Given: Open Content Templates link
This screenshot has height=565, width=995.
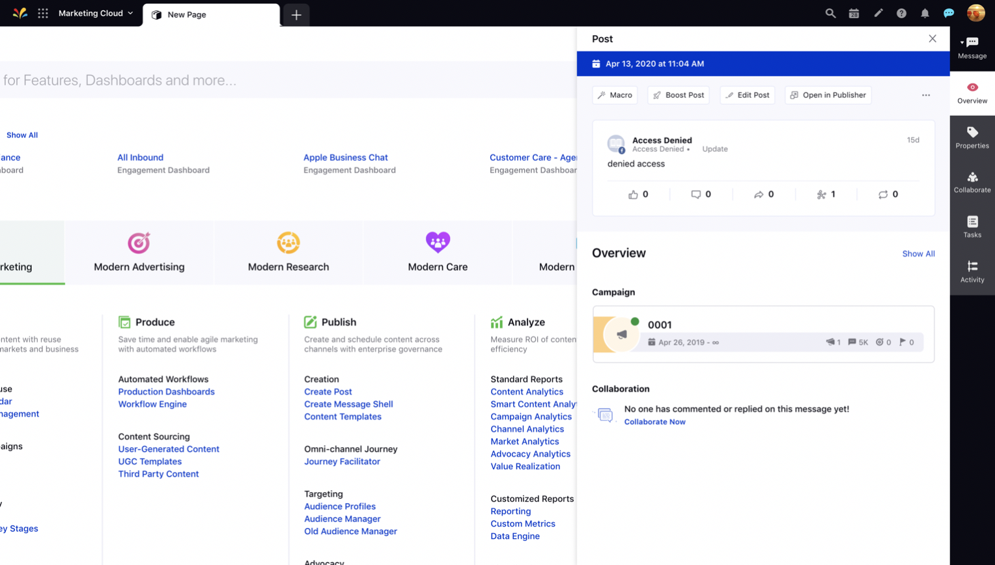Looking at the screenshot, I should pos(343,417).
